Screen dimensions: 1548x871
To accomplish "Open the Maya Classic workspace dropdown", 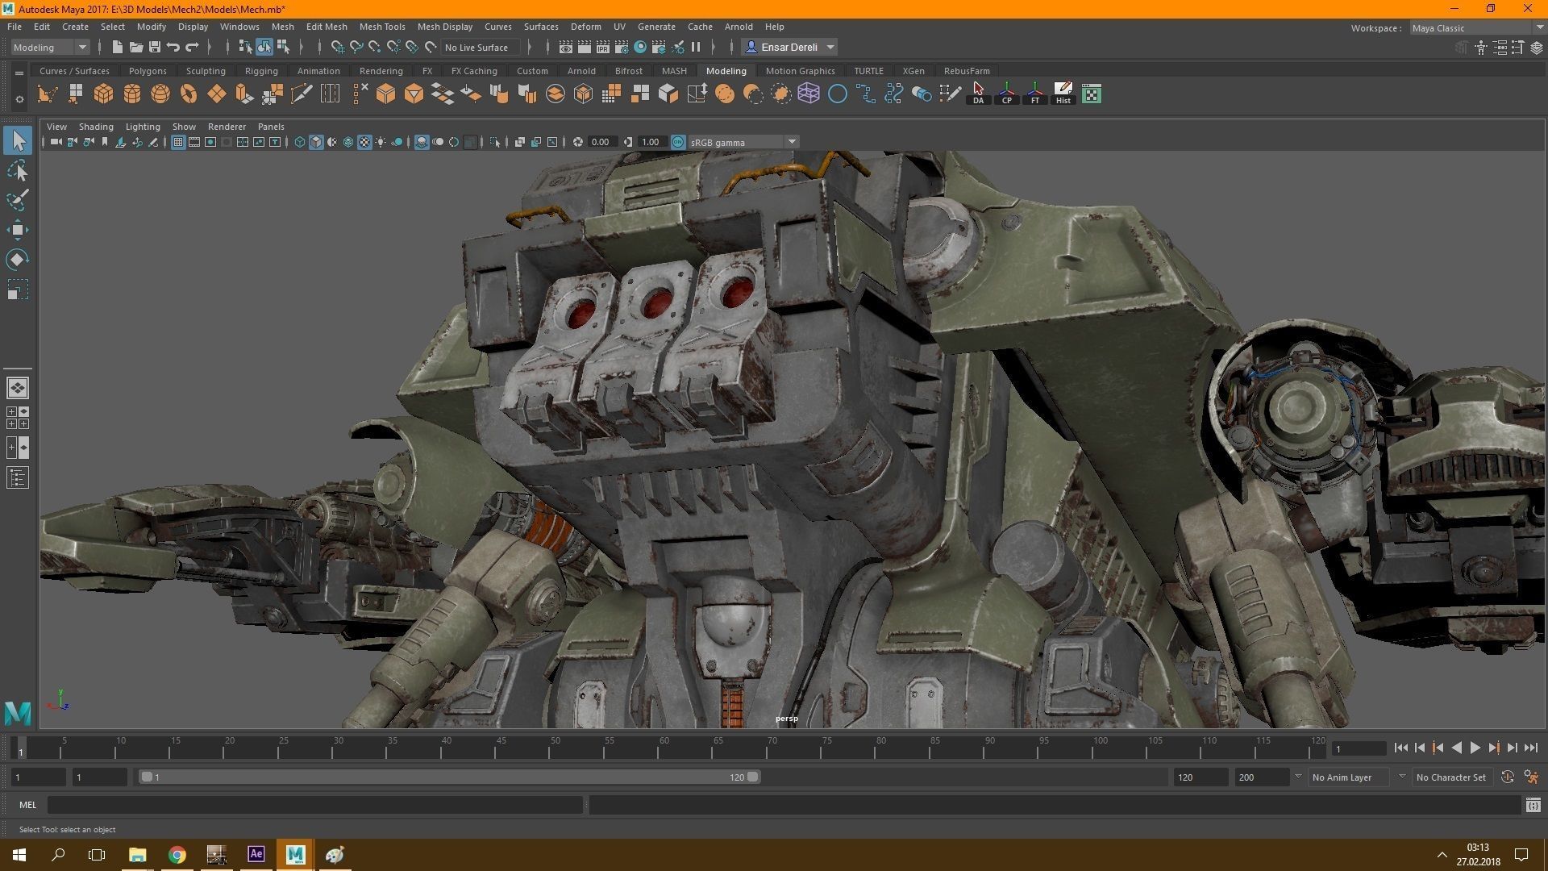I will [1477, 27].
